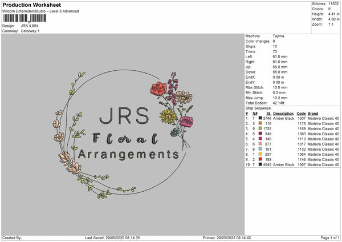Viewport: 342px width, 242px height.
Task: Click the barcode under the worksheet title
Action: pos(25,19)
